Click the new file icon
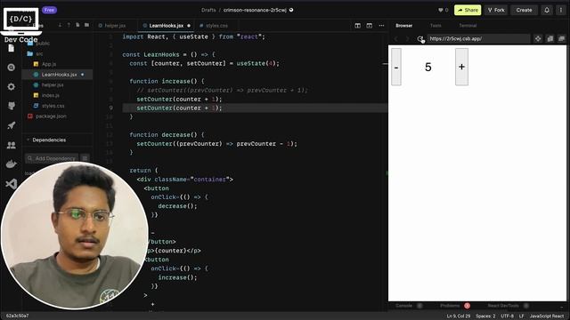 (x=77, y=25)
